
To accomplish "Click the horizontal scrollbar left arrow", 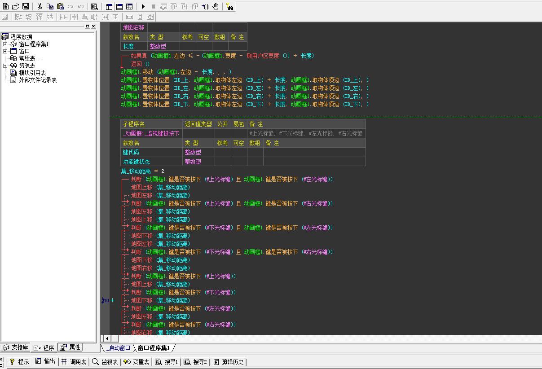I will pos(106,338).
